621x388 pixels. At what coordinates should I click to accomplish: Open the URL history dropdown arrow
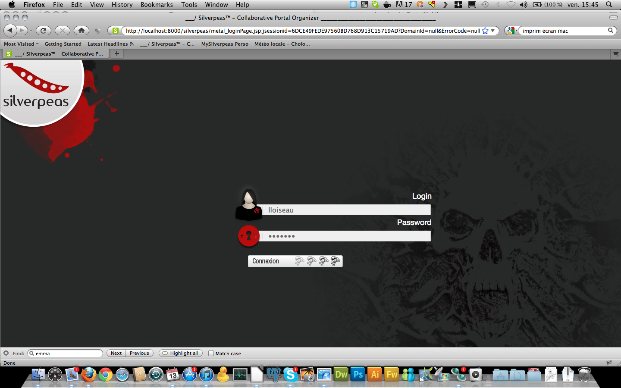click(x=493, y=31)
